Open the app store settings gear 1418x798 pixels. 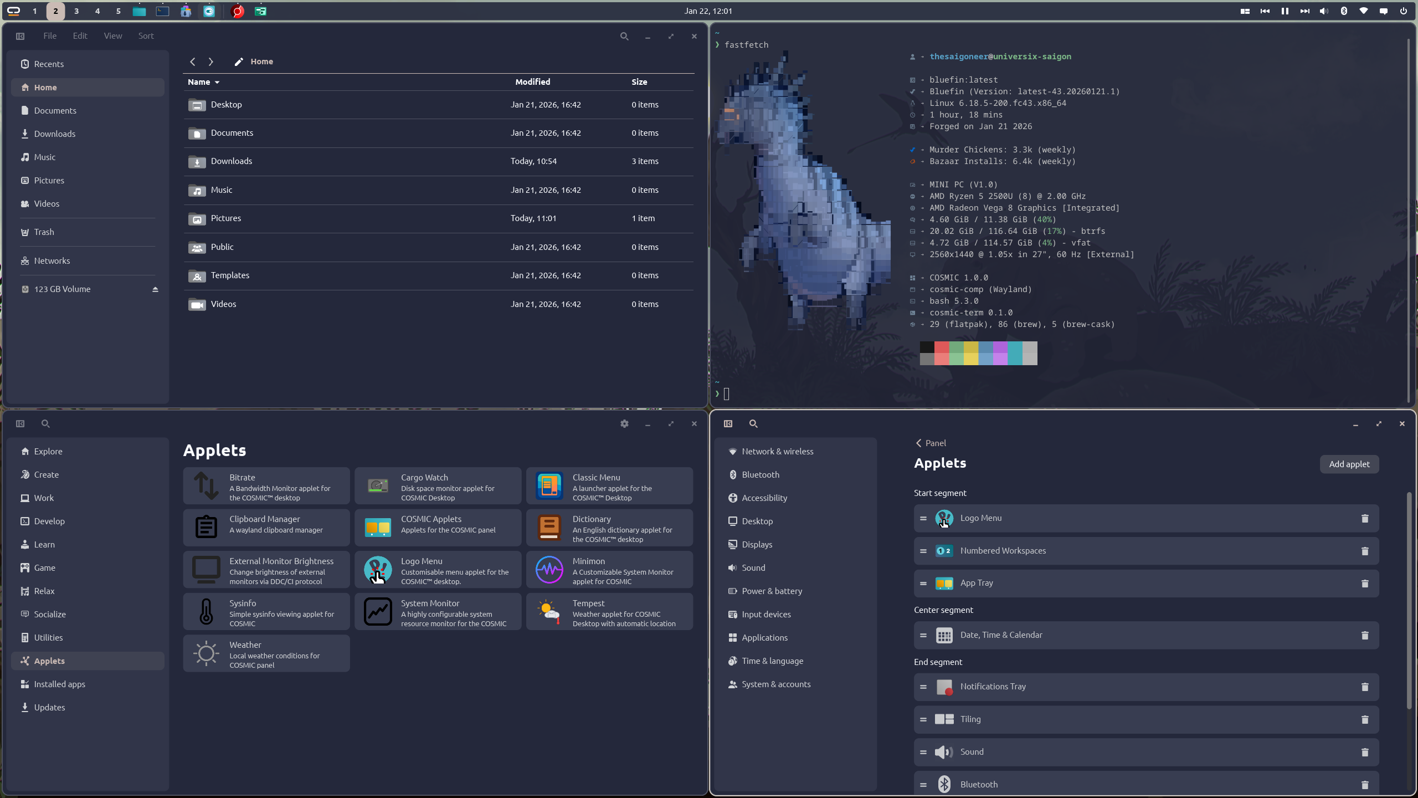point(624,424)
